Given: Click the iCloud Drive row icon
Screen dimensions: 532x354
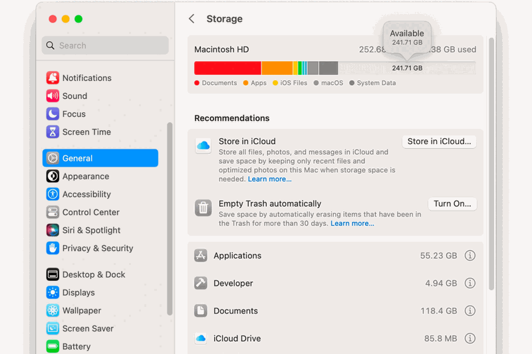Looking at the screenshot, I should pos(201,339).
